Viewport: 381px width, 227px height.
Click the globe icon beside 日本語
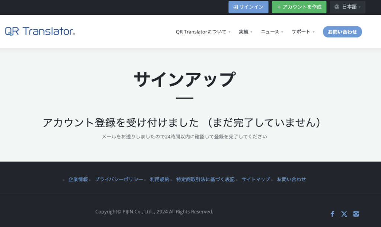337,7
